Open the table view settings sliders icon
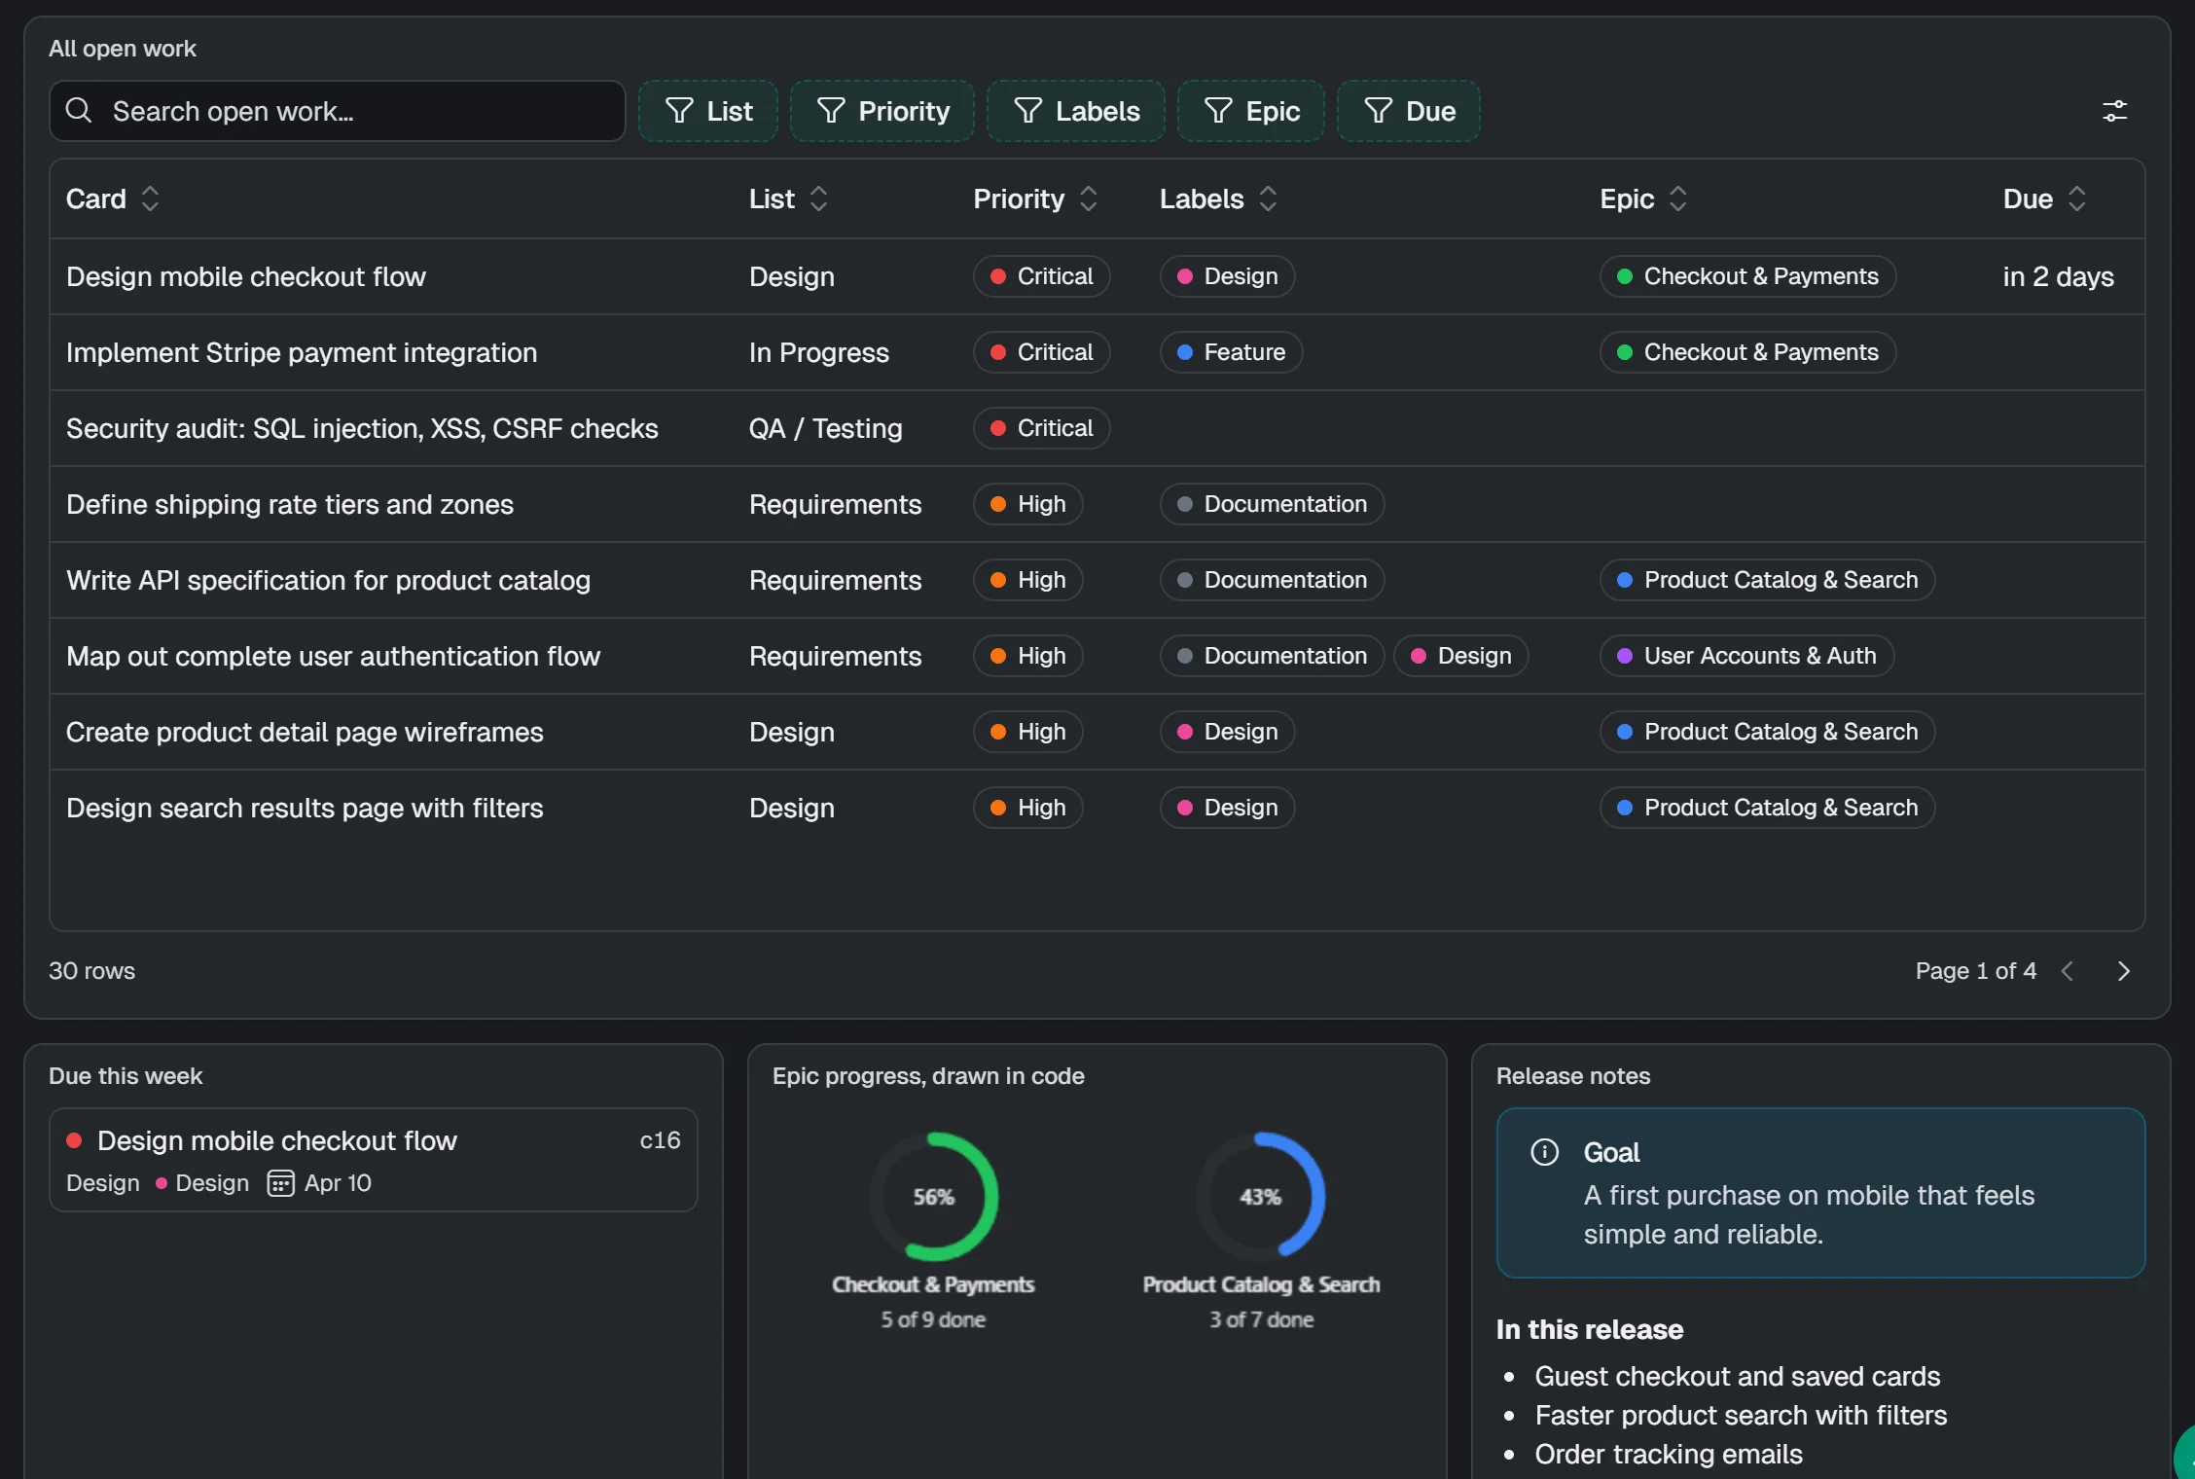2195x1479 pixels. pyautogui.click(x=2114, y=111)
